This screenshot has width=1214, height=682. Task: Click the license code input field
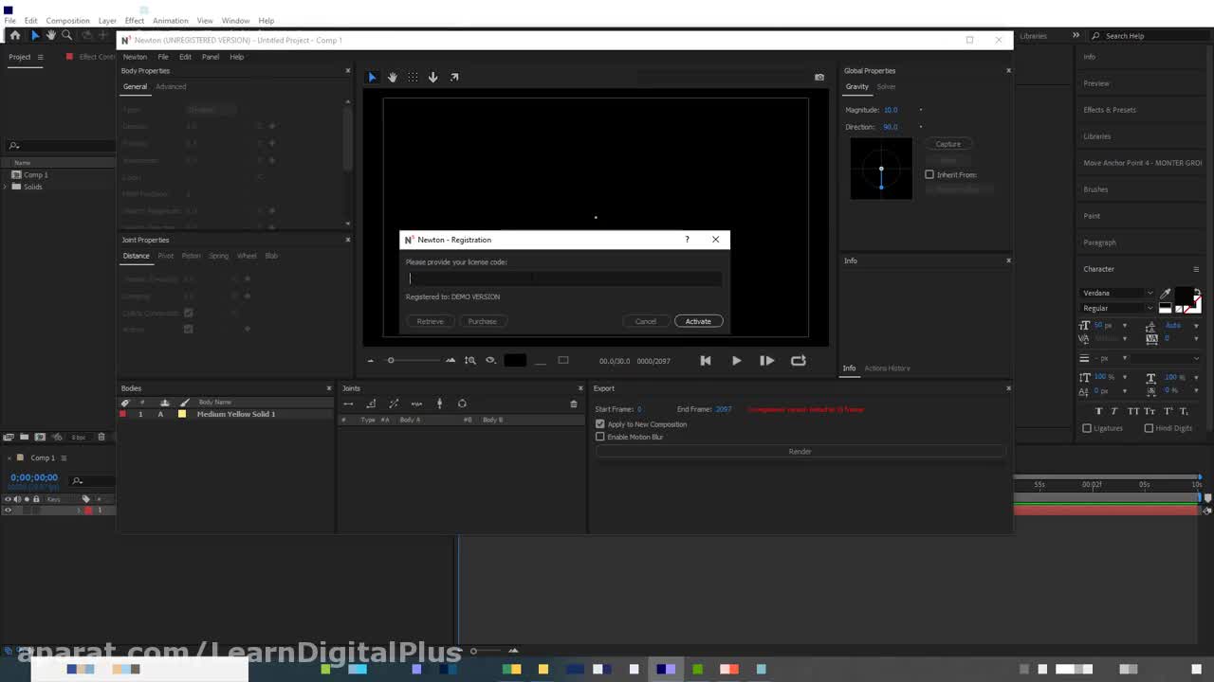[x=564, y=278]
